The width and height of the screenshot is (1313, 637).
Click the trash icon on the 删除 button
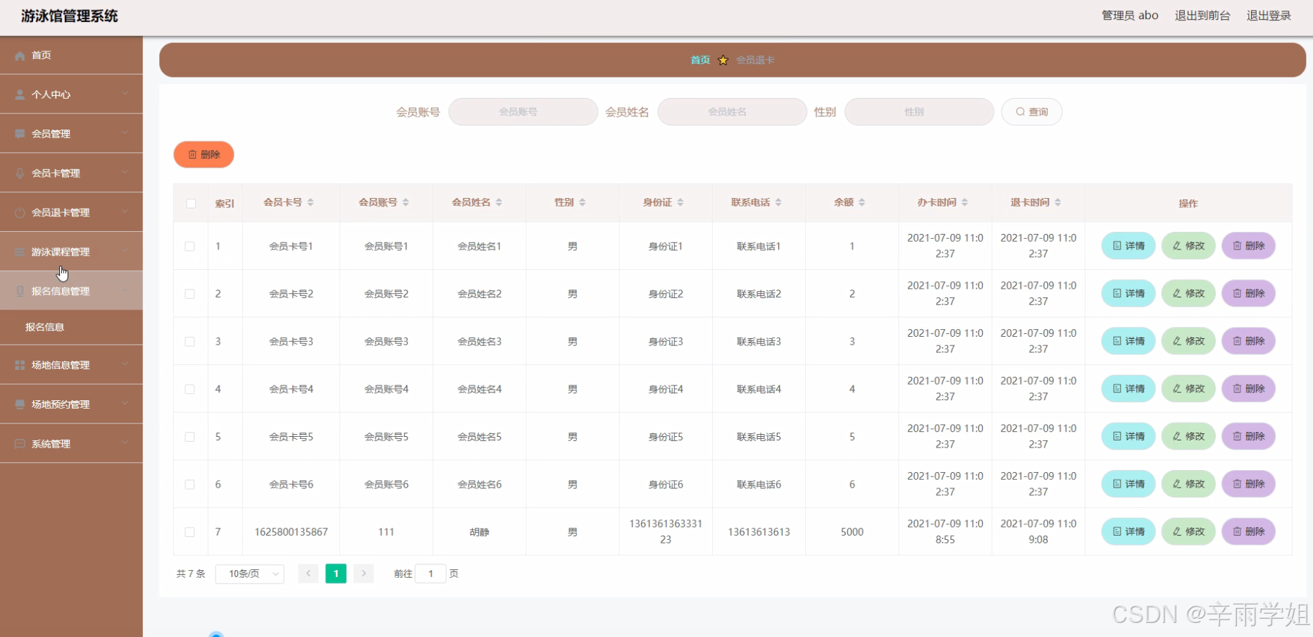click(x=192, y=154)
